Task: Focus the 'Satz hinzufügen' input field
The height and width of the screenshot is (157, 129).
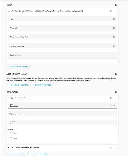Action: click(62, 55)
